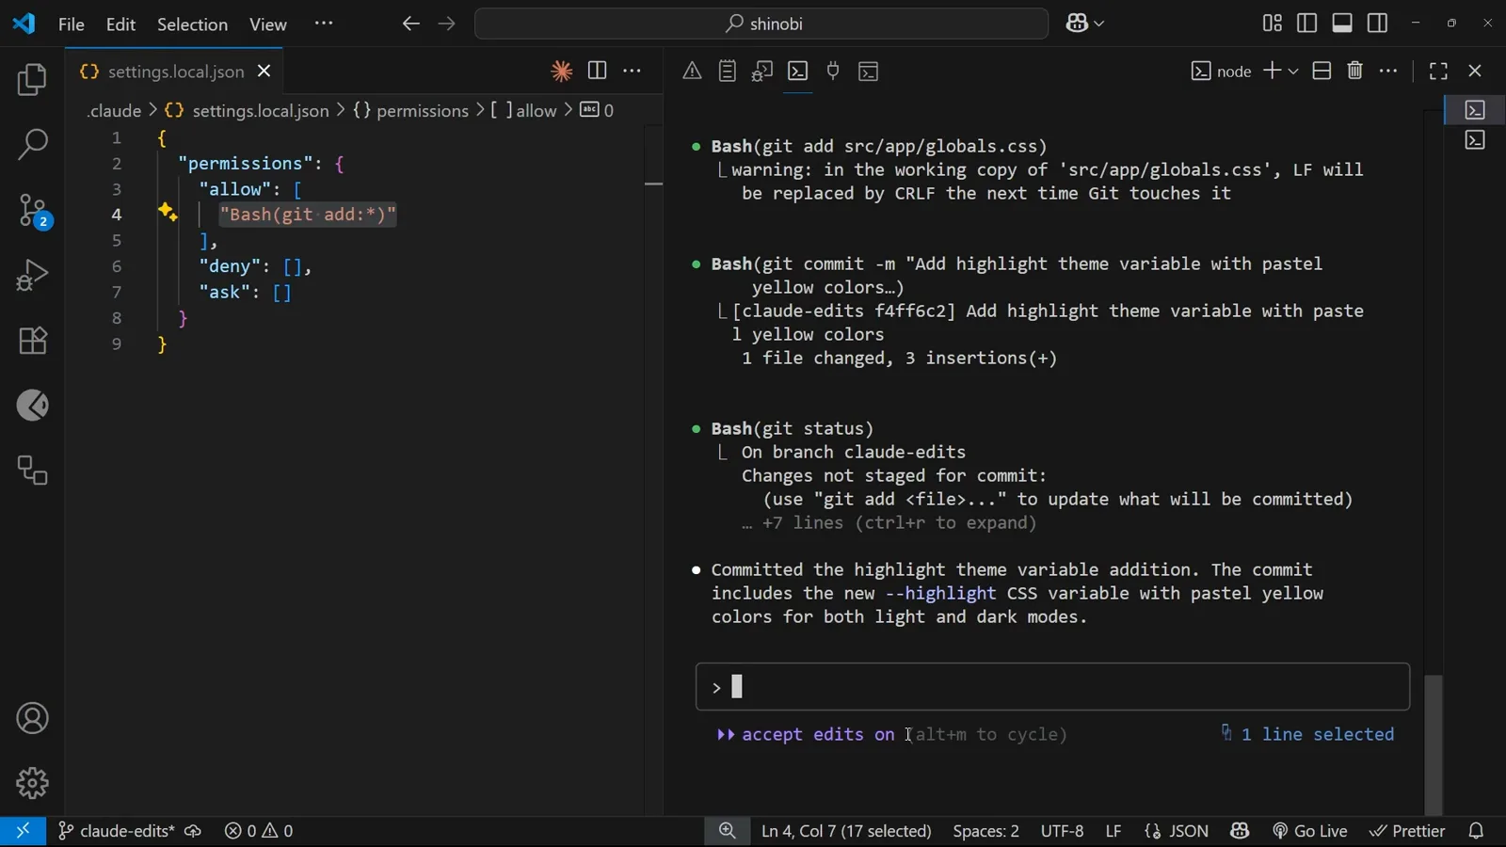
Task: Switch to the Terminal panel tab
Action: (x=798, y=71)
